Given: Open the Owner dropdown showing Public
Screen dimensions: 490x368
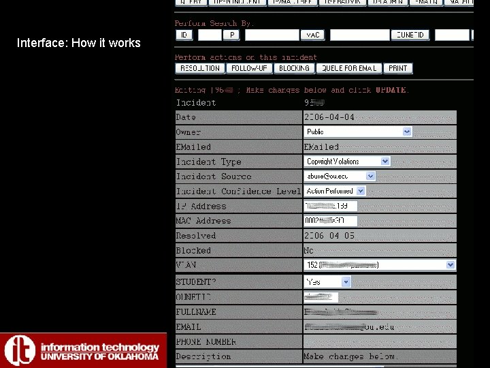Looking at the screenshot, I should (x=358, y=132).
